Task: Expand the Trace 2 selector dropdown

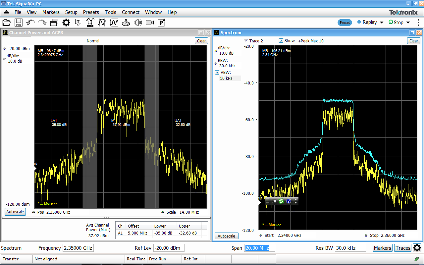Action: click(245, 41)
